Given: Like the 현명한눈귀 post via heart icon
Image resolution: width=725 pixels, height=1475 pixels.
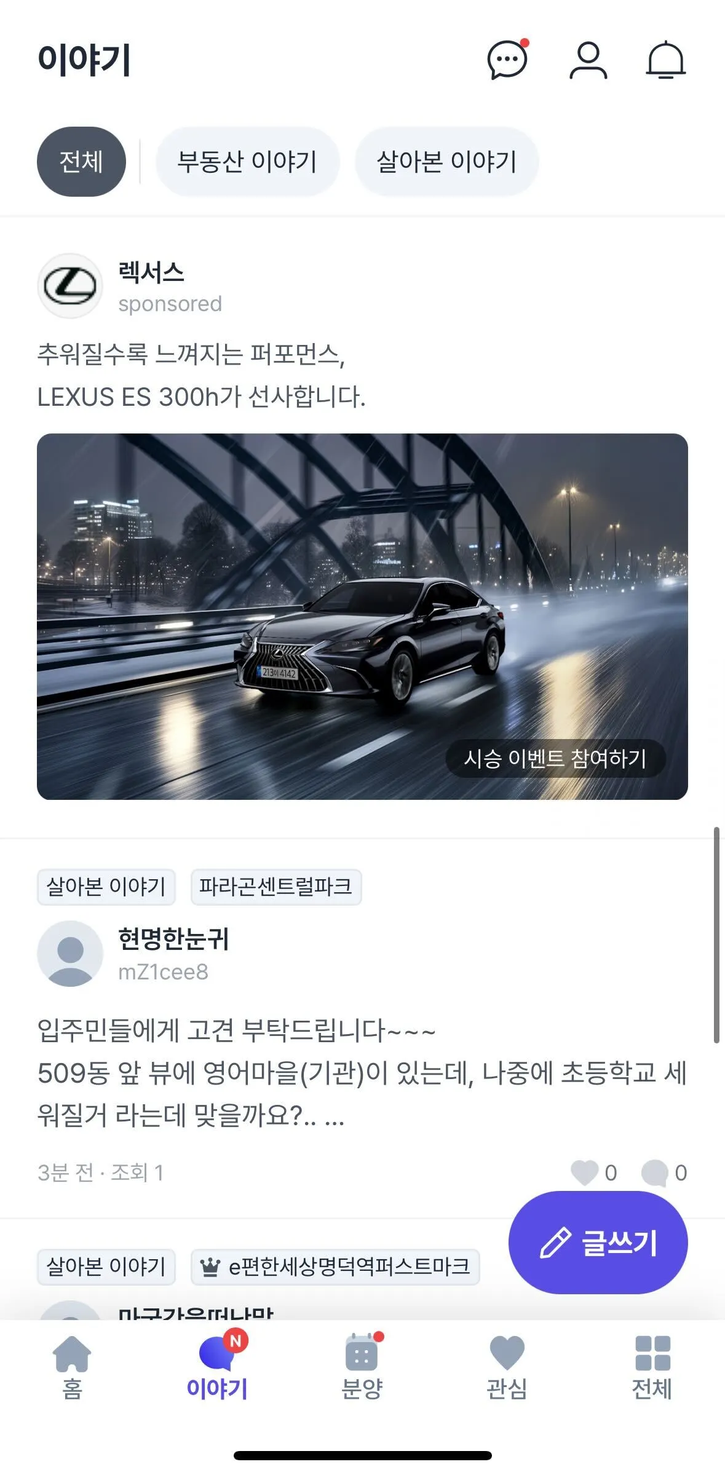Looking at the screenshot, I should (x=584, y=1172).
